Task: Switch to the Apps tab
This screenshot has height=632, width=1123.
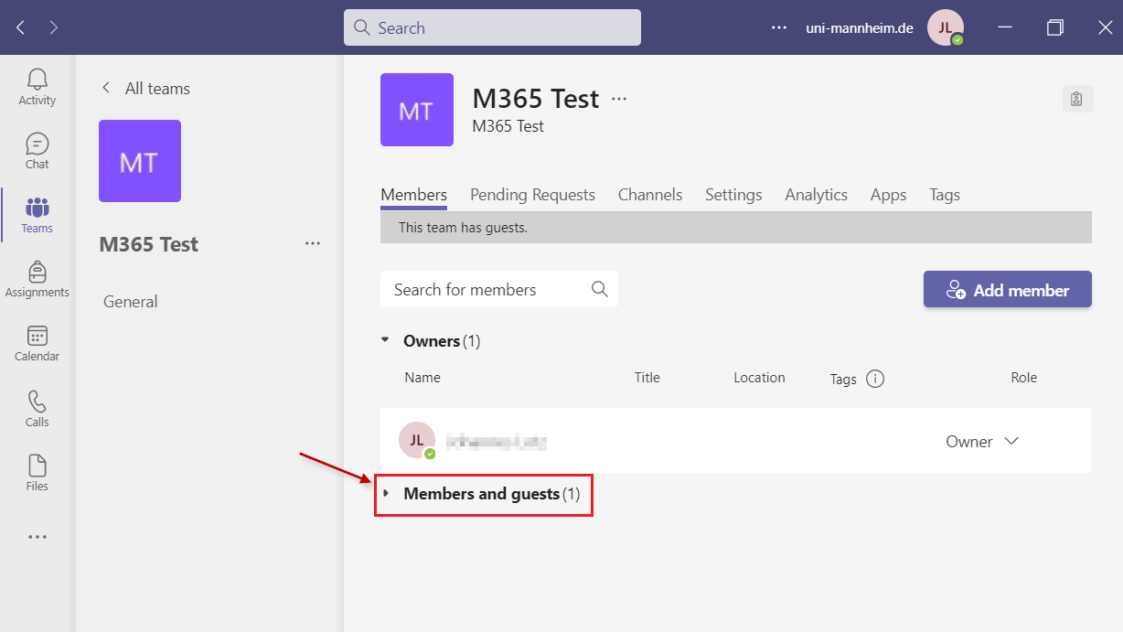Action: (888, 195)
